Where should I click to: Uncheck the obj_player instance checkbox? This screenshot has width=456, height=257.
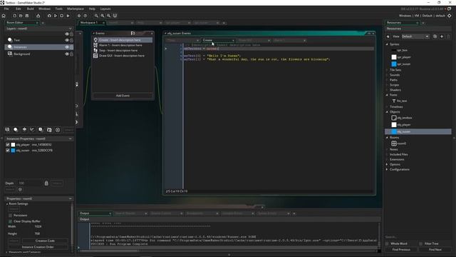coord(8,144)
